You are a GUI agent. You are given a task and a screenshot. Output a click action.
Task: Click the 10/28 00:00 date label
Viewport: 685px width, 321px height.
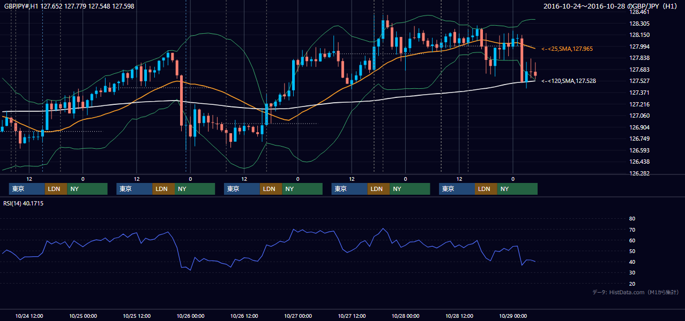coord(406,316)
